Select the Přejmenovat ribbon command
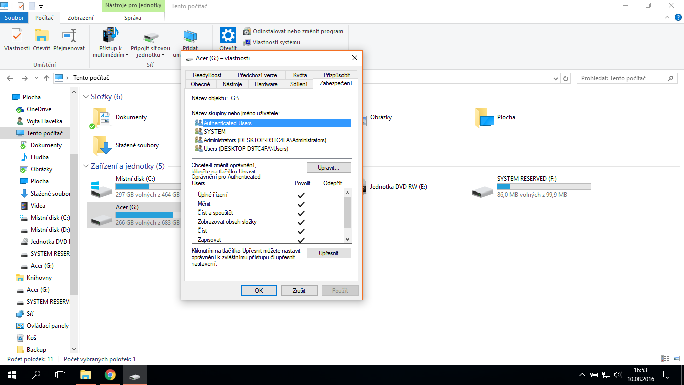This screenshot has width=684, height=385. click(x=69, y=40)
